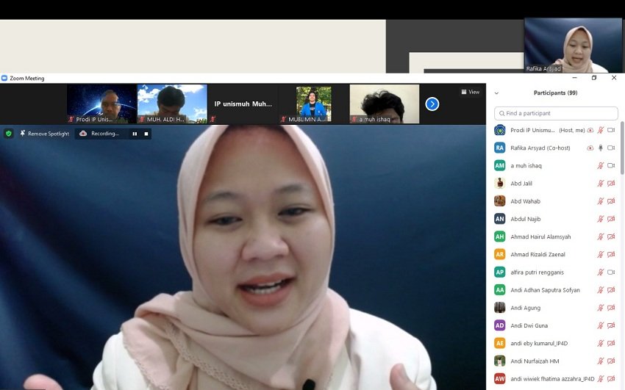Click Ahmad Rizaldi Zaenal's muted mic icon
This screenshot has height=390, width=625.
pyautogui.click(x=601, y=254)
